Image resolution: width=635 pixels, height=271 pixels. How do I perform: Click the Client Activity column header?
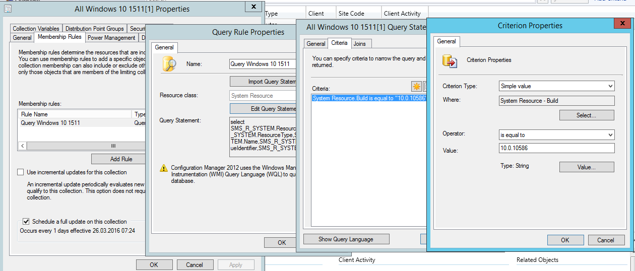[x=404, y=14]
